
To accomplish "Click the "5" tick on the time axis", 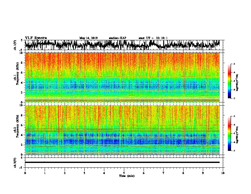I will point(124,173).
